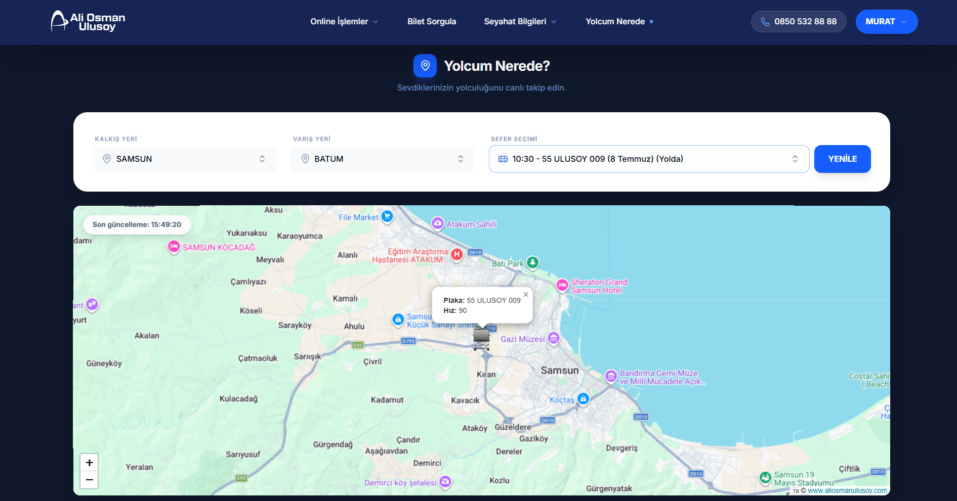Expand the Seyahat Bilgileri menu
The height and width of the screenshot is (501, 957).
pos(520,22)
